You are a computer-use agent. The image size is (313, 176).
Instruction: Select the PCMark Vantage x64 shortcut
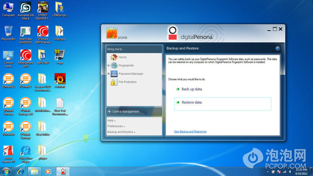26,106
